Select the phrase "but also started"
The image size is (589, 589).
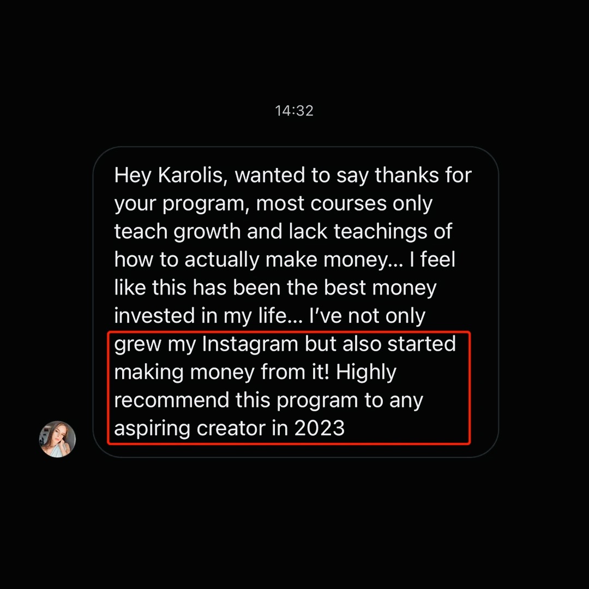[380, 344]
